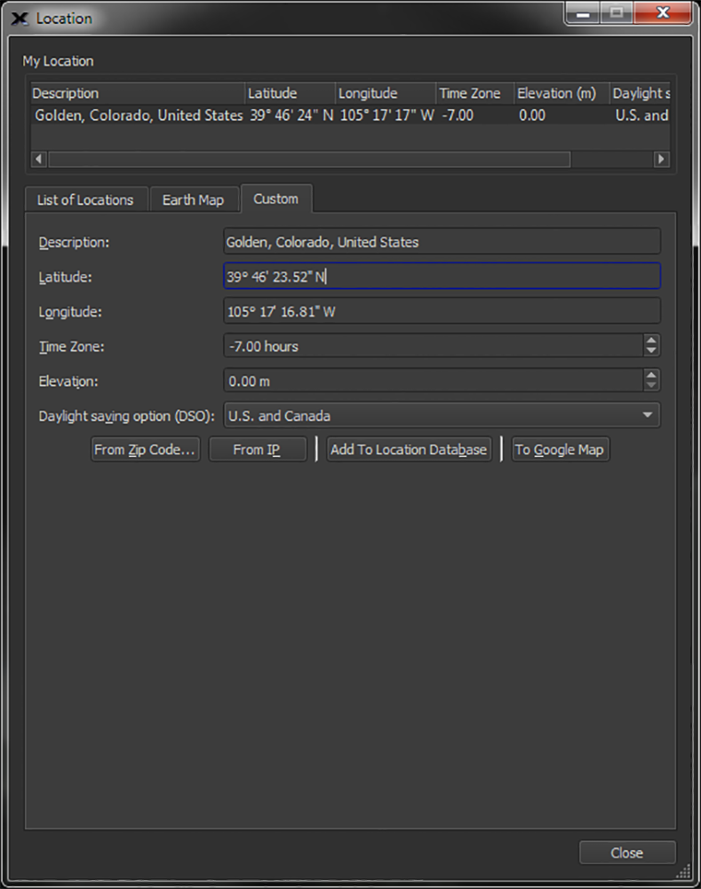Click the From IP button
The image size is (701, 889).
pos(258,449)
